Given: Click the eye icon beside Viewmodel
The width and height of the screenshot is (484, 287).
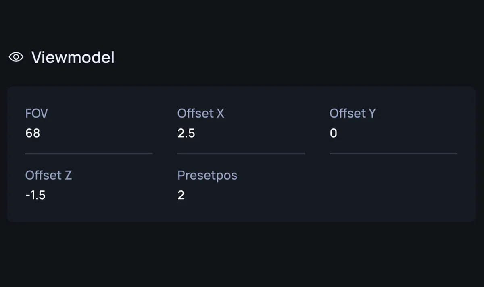Looking at the screenshot, I should (x=16, y=57).
